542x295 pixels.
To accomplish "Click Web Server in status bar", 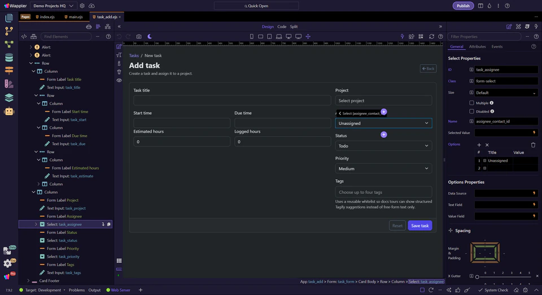I will (118, 290).
